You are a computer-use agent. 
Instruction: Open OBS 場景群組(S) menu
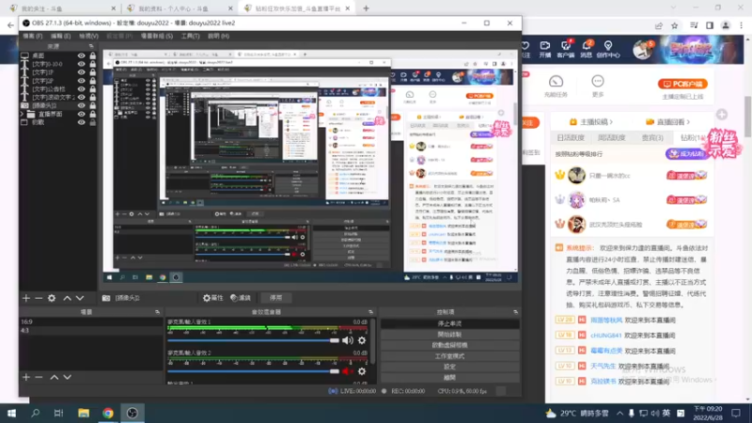click(x=156, y=36)
